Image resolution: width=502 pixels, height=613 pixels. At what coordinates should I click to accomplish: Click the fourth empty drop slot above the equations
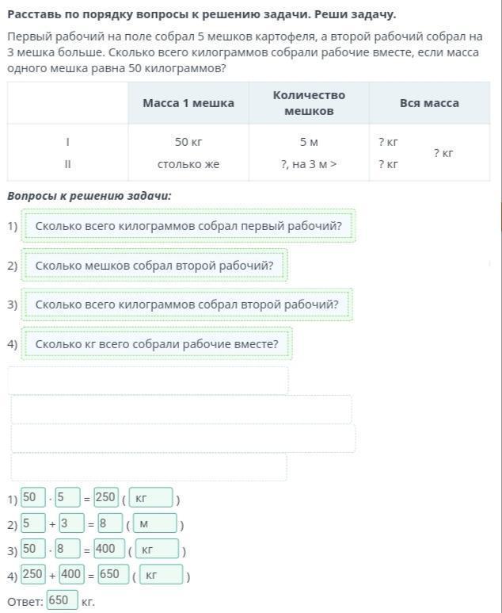pyautogui.click(x=149, y=467)
